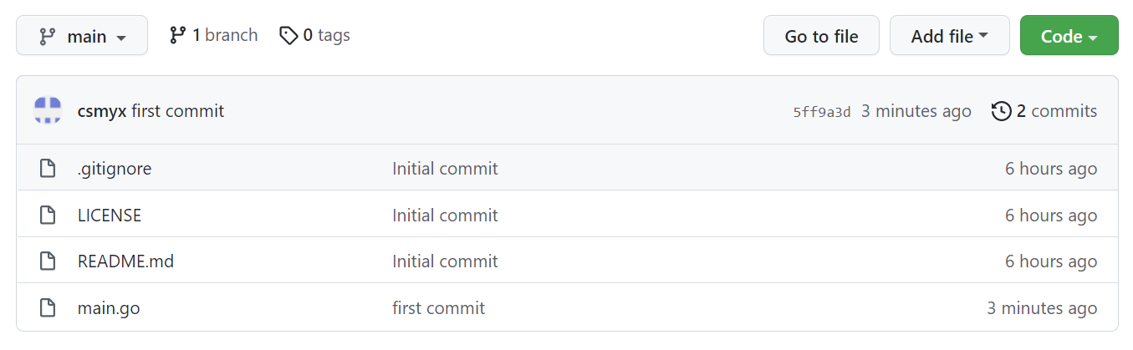
Task: Open LICENSE's Initial commit message link
Action: pos(445,216)
